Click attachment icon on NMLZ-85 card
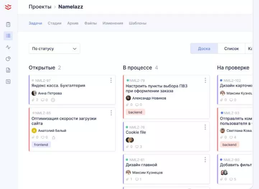 (33, 137)
